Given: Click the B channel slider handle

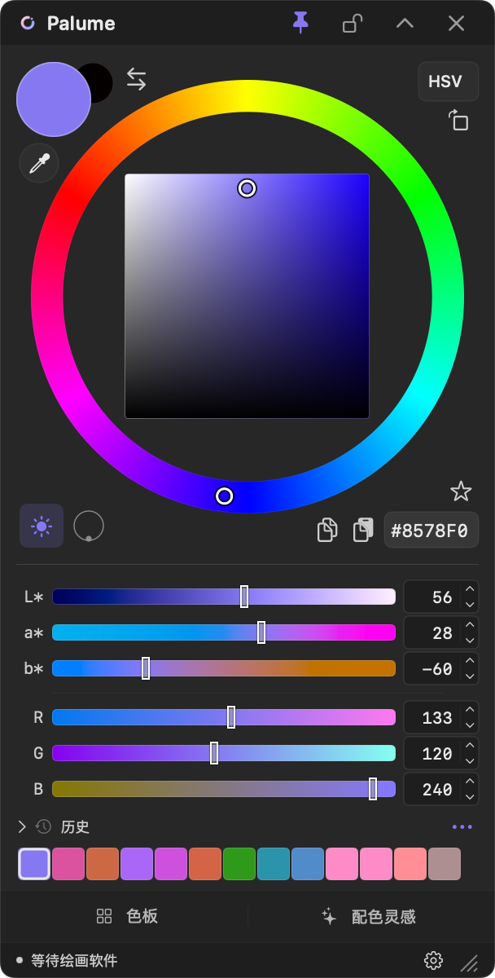Looking at the screenshot, I should click(x=373, y=789).
